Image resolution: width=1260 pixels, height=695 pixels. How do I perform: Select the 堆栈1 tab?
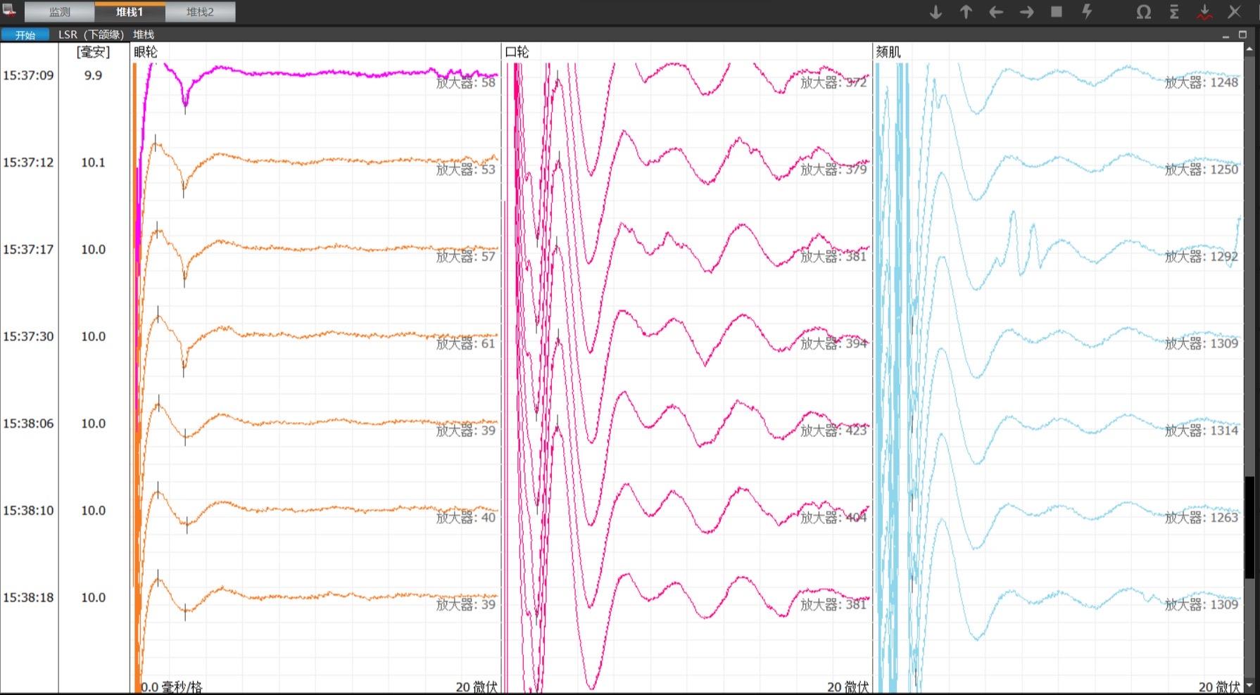point(130,12)
